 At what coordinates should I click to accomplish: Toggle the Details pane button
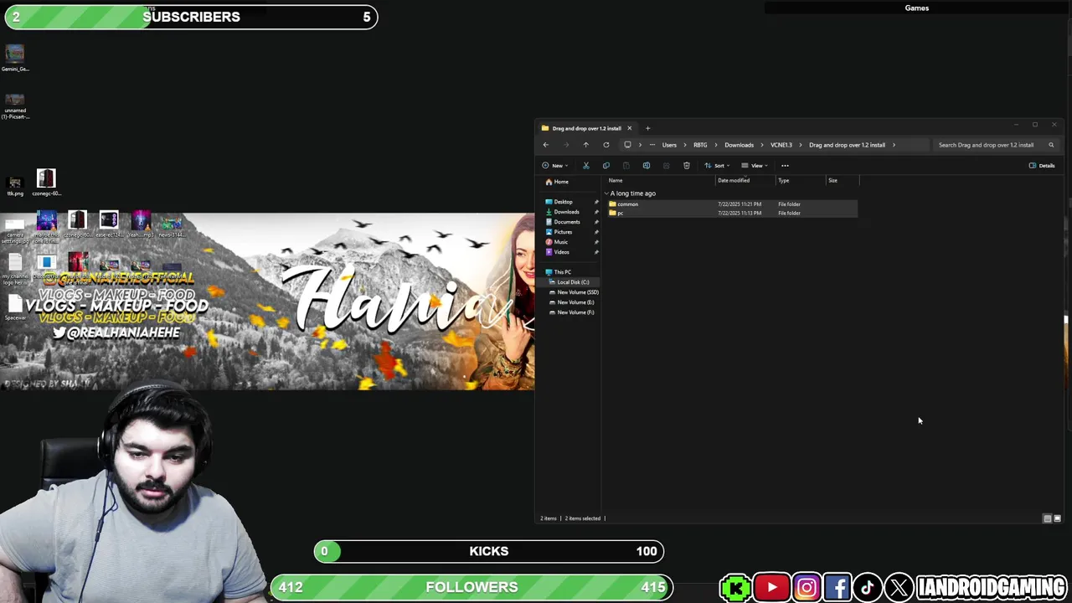click(1042, 166)
